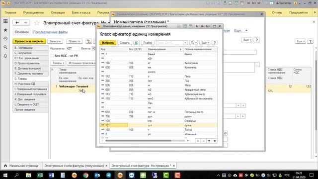
Task: Close the Электронный счет-фактура tab
Action: coord(173,166)
